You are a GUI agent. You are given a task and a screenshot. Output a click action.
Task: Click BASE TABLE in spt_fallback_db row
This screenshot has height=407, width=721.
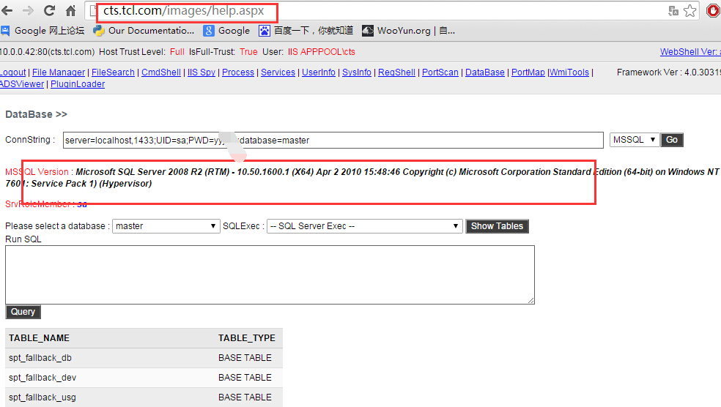pyautogui.click(x=245, y=358)
